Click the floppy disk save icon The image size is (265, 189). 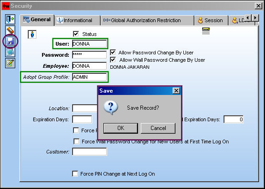(10, 41)
